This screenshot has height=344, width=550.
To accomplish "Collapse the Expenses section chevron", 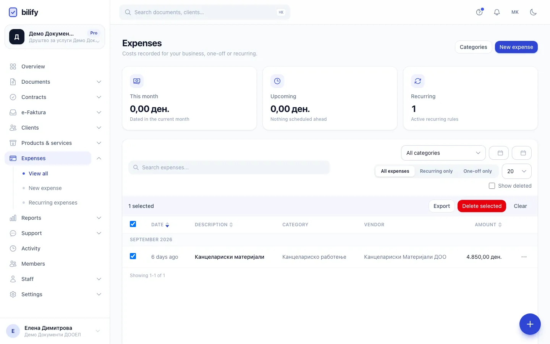I will (99, 158).
